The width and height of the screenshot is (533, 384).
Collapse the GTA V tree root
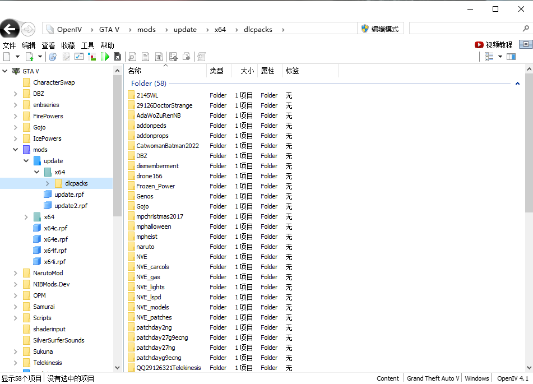click(4, 71)
